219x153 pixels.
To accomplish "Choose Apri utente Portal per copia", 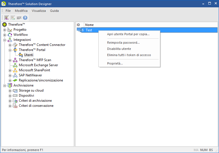I will [x=129, y=34].
